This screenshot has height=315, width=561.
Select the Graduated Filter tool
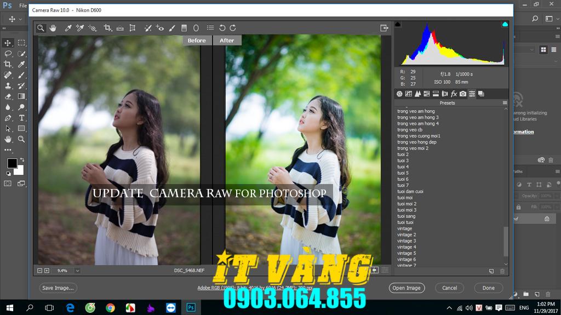(184, 28)
